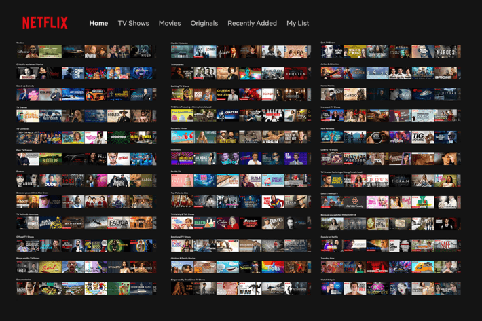
Task: Select the Godless thumbnail in TV Dramas
Action: click(x=118, y=116)
